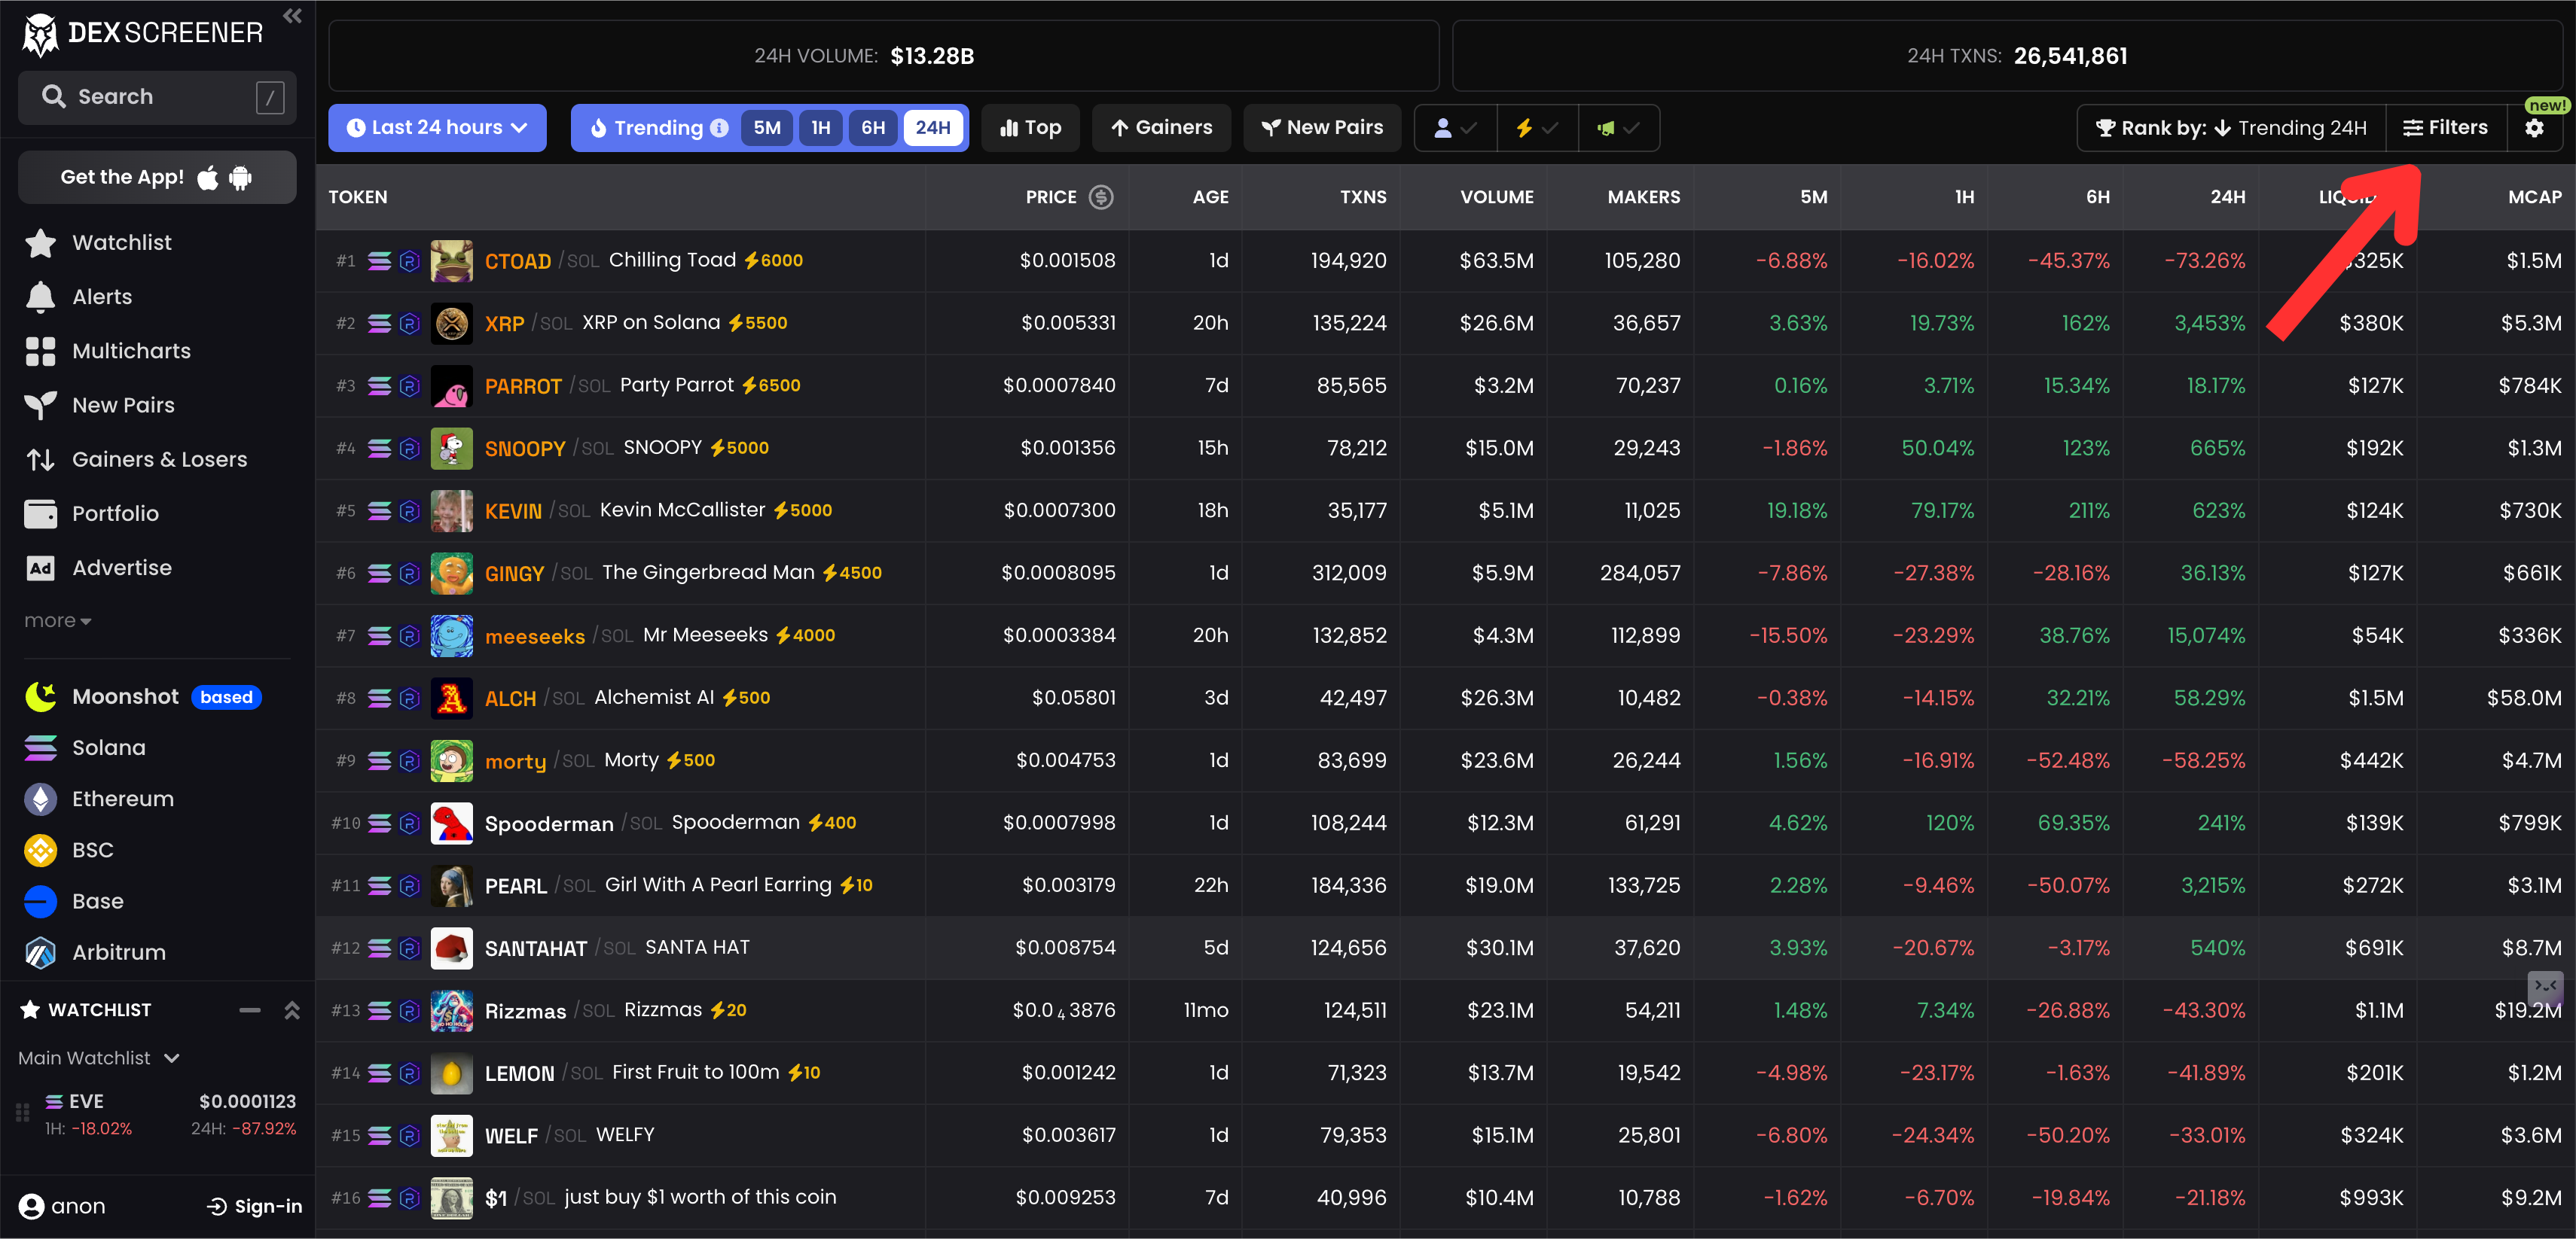
Task: Sort by the AGE column header
Action: [1210, 197]
